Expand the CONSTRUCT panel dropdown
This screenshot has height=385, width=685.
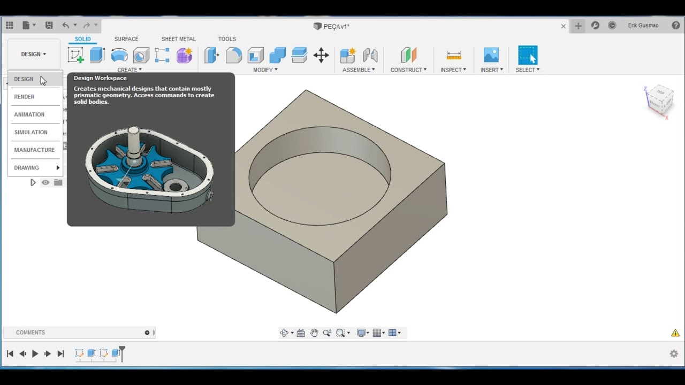[408, 70]
